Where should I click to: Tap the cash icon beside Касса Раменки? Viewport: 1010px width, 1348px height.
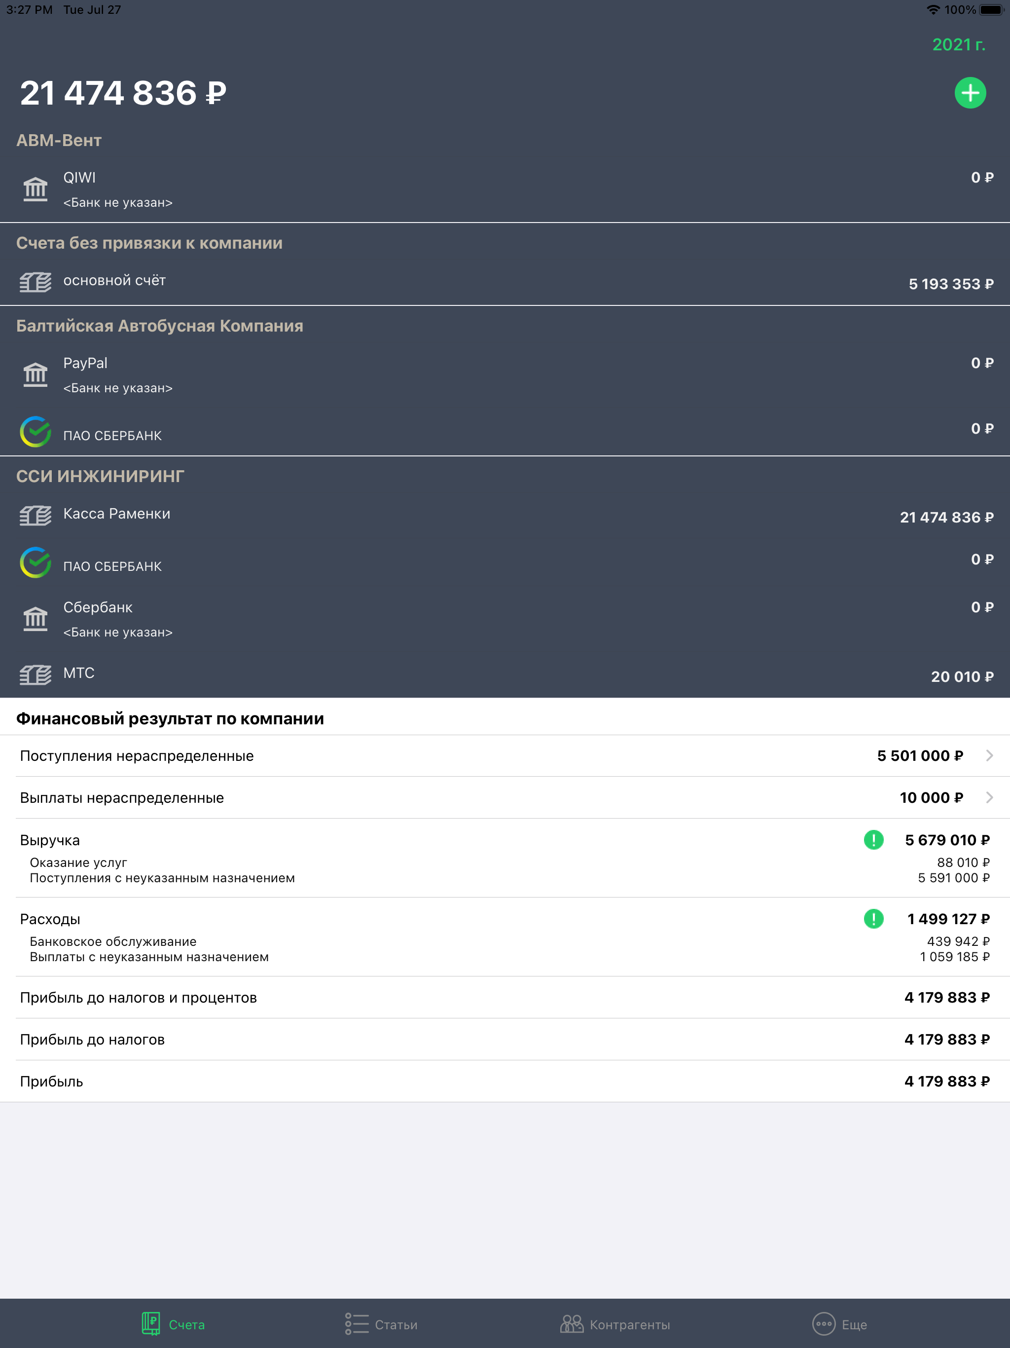36,516
